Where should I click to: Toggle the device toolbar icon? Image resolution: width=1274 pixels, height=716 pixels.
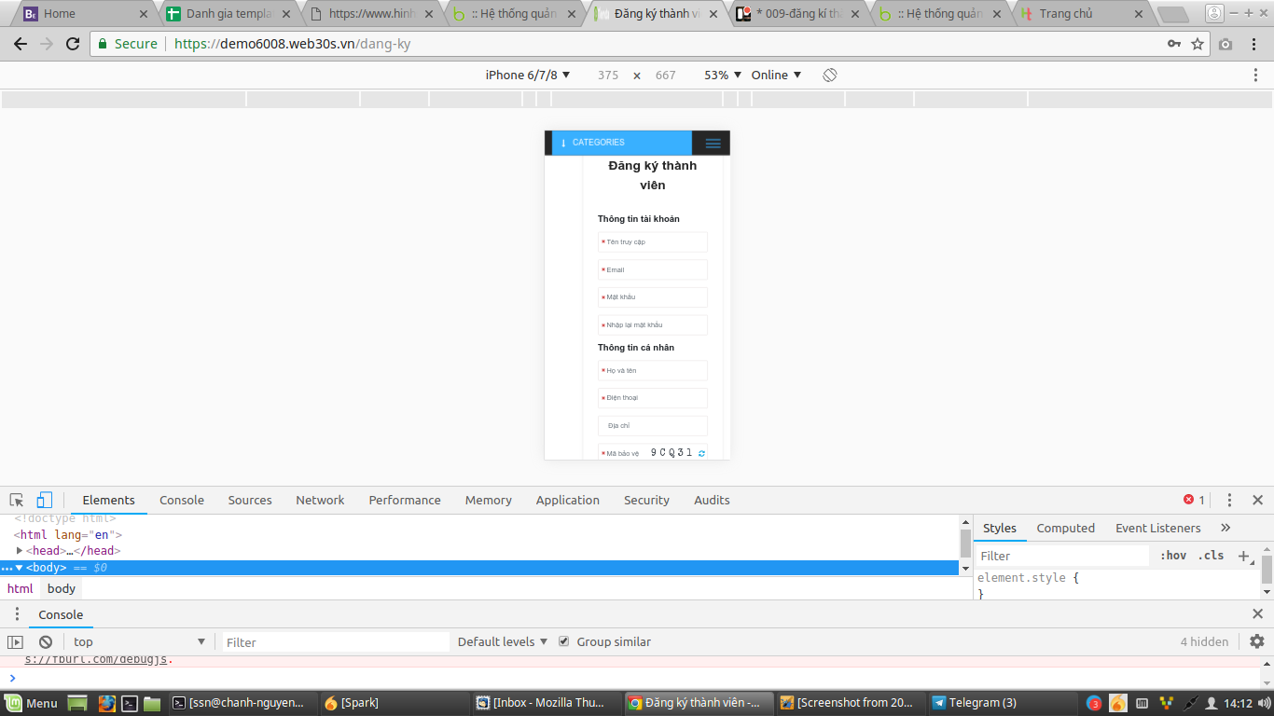coord(45,501)
